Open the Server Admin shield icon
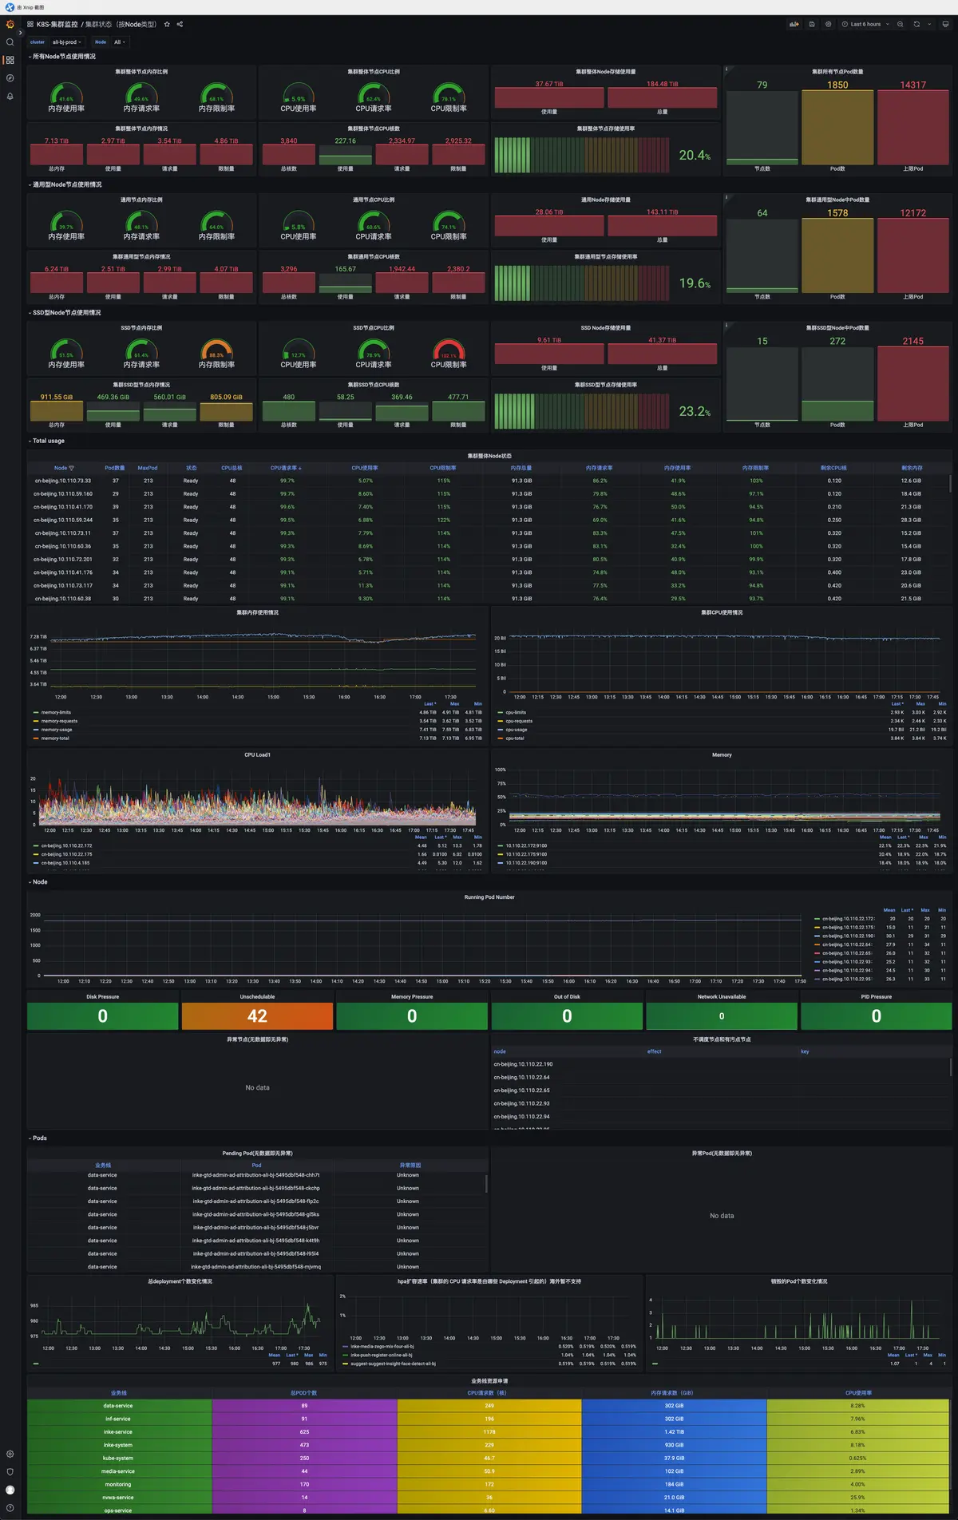958x1520 pixels. [10, 1471]
